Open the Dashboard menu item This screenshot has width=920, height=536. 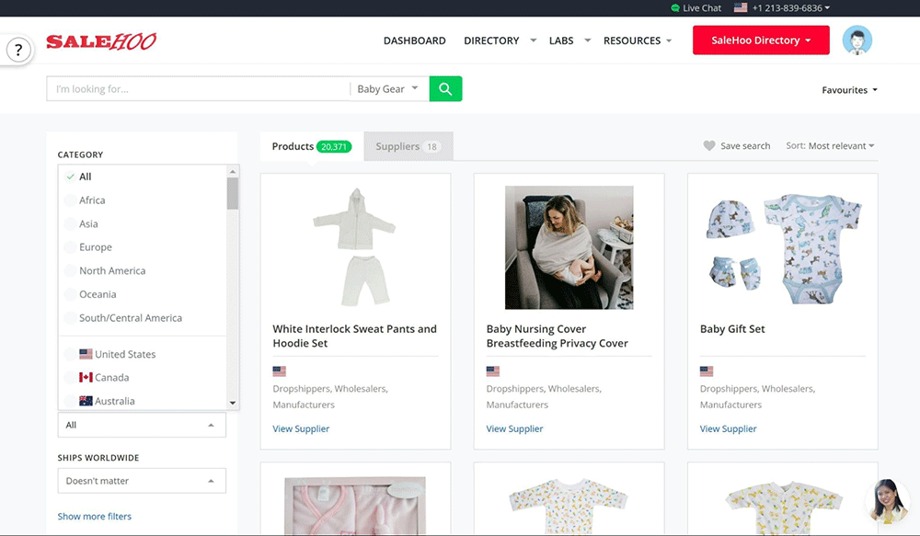[x=414, y=40]
